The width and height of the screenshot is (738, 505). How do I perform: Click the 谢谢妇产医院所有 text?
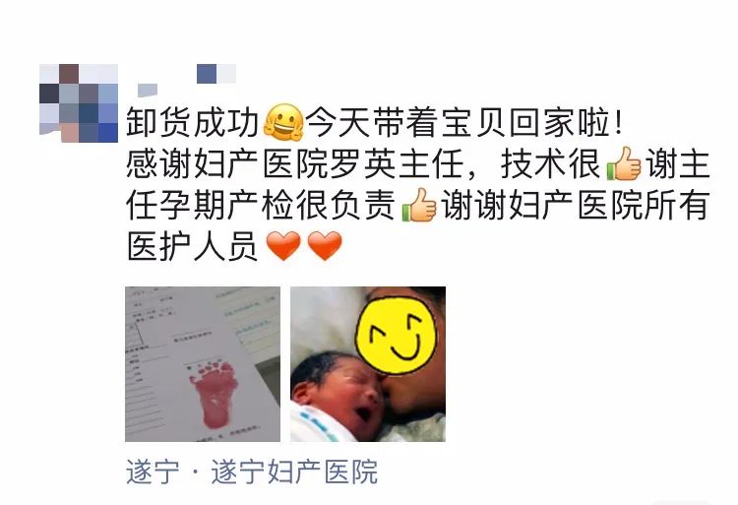pos(575,205)
